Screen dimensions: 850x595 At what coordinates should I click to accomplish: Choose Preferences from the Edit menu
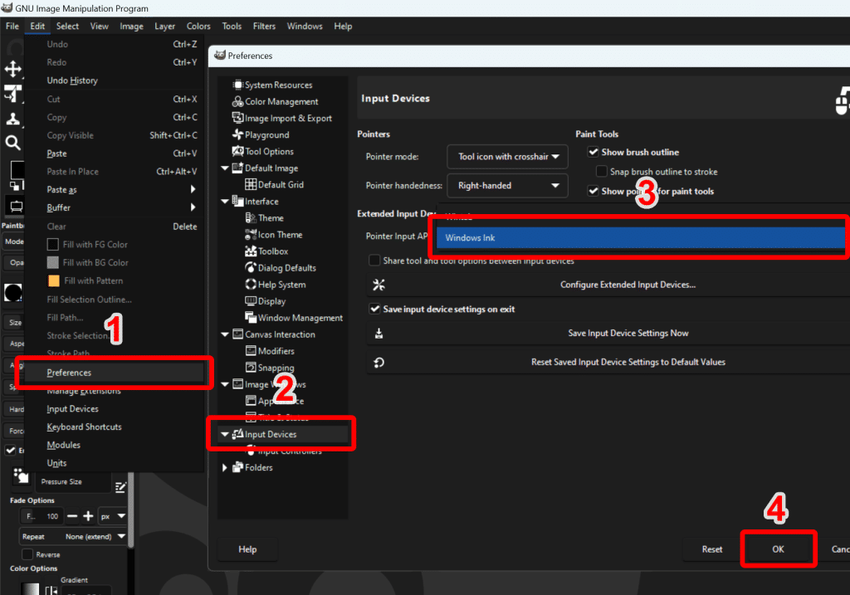[x=70, y=373]
